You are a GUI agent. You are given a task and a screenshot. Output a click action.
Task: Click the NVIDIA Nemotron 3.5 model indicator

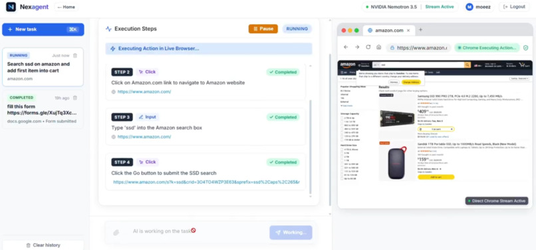[x=391, y=7]
